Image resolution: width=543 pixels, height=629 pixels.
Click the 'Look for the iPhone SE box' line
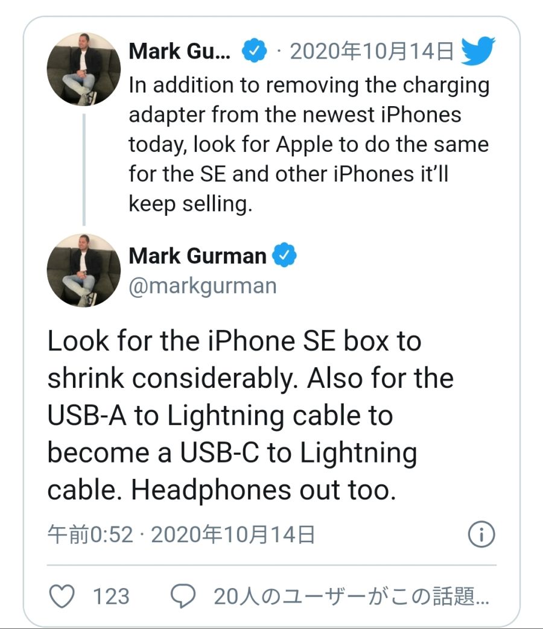point(234,341)
